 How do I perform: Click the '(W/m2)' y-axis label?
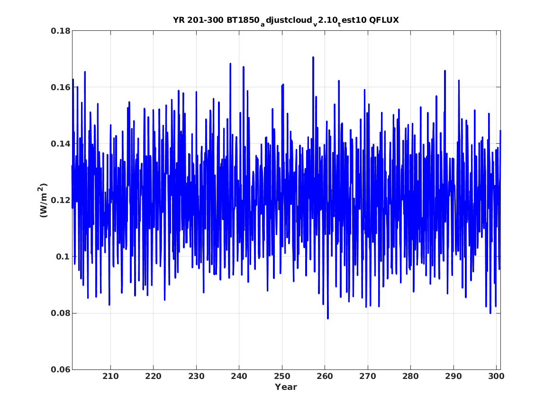click(x=42, y=200)
